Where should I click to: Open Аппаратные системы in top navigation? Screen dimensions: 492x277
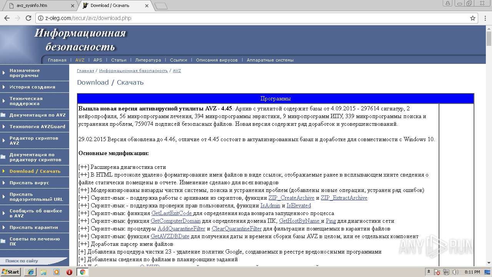point(270,60)
